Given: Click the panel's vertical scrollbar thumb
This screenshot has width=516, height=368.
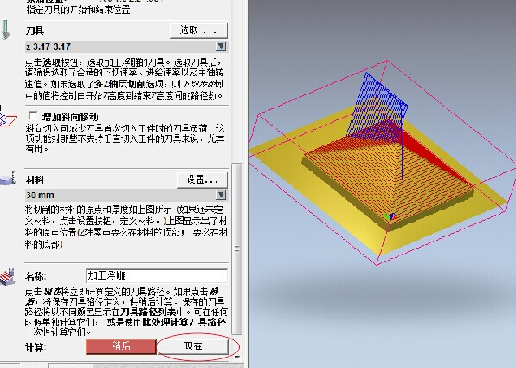Looking at the screenshot, I should tap(237, 249).
